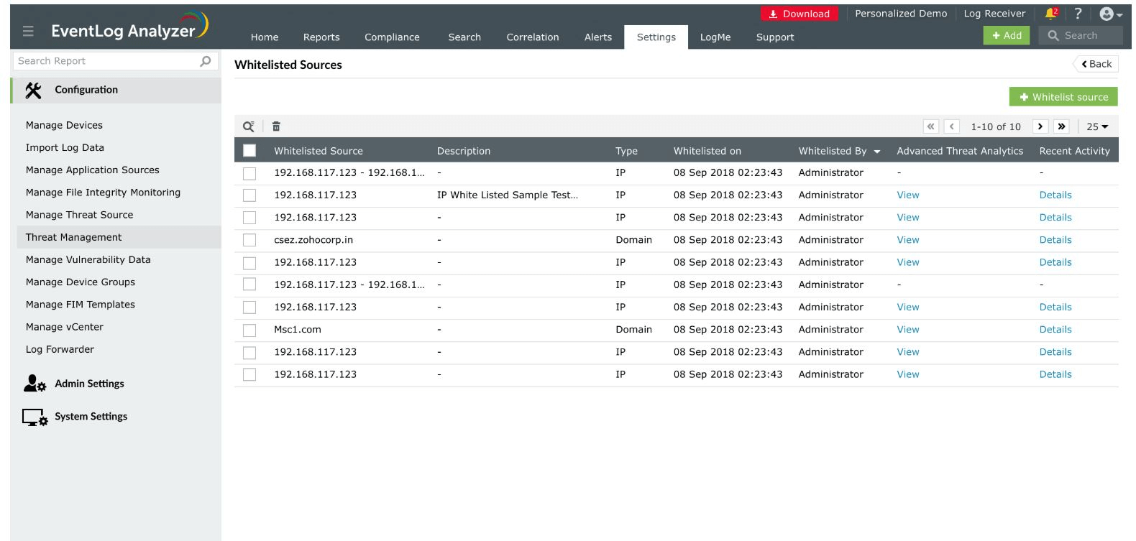Open Details link for Msc1.com
The width and height of the screenshot is (1136, 541).
[x=1055, y=330]
